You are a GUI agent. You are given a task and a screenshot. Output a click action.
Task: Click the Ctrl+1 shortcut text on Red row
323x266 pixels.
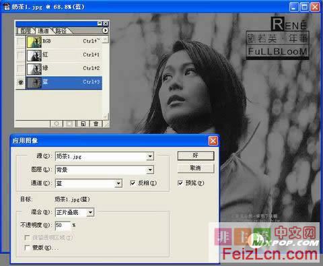[x=91, y=55]
